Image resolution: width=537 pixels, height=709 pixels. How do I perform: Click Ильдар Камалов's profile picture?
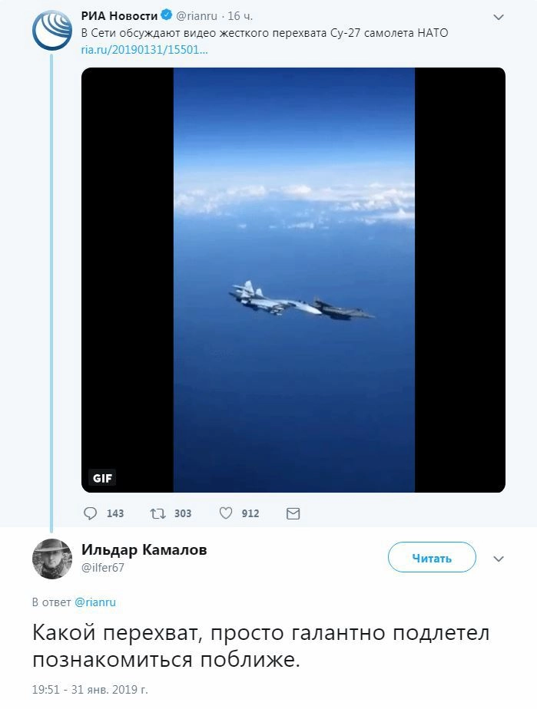pos(52,559)
